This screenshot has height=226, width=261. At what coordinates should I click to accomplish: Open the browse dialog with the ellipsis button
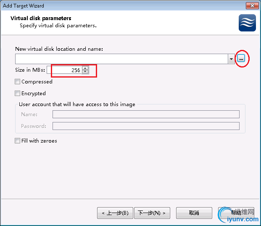pyautogui.click(x=241, y=58)
